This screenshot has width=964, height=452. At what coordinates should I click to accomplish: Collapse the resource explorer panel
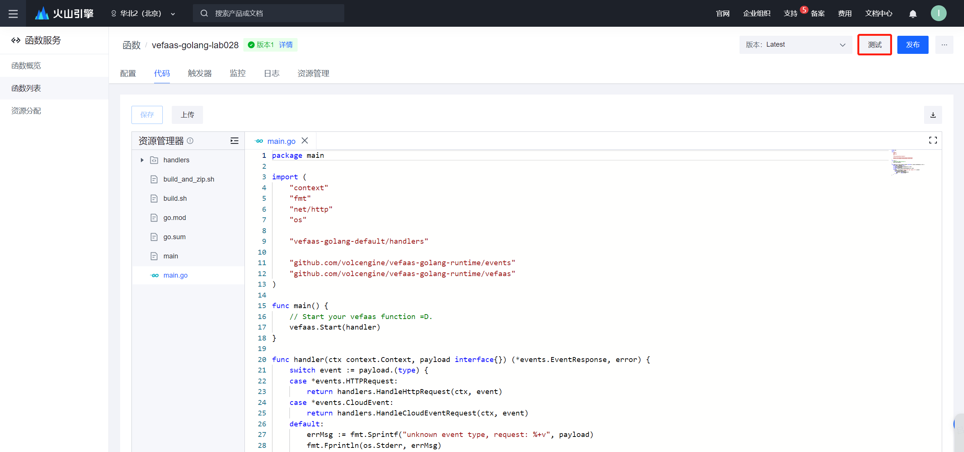[x=234, y=141]
